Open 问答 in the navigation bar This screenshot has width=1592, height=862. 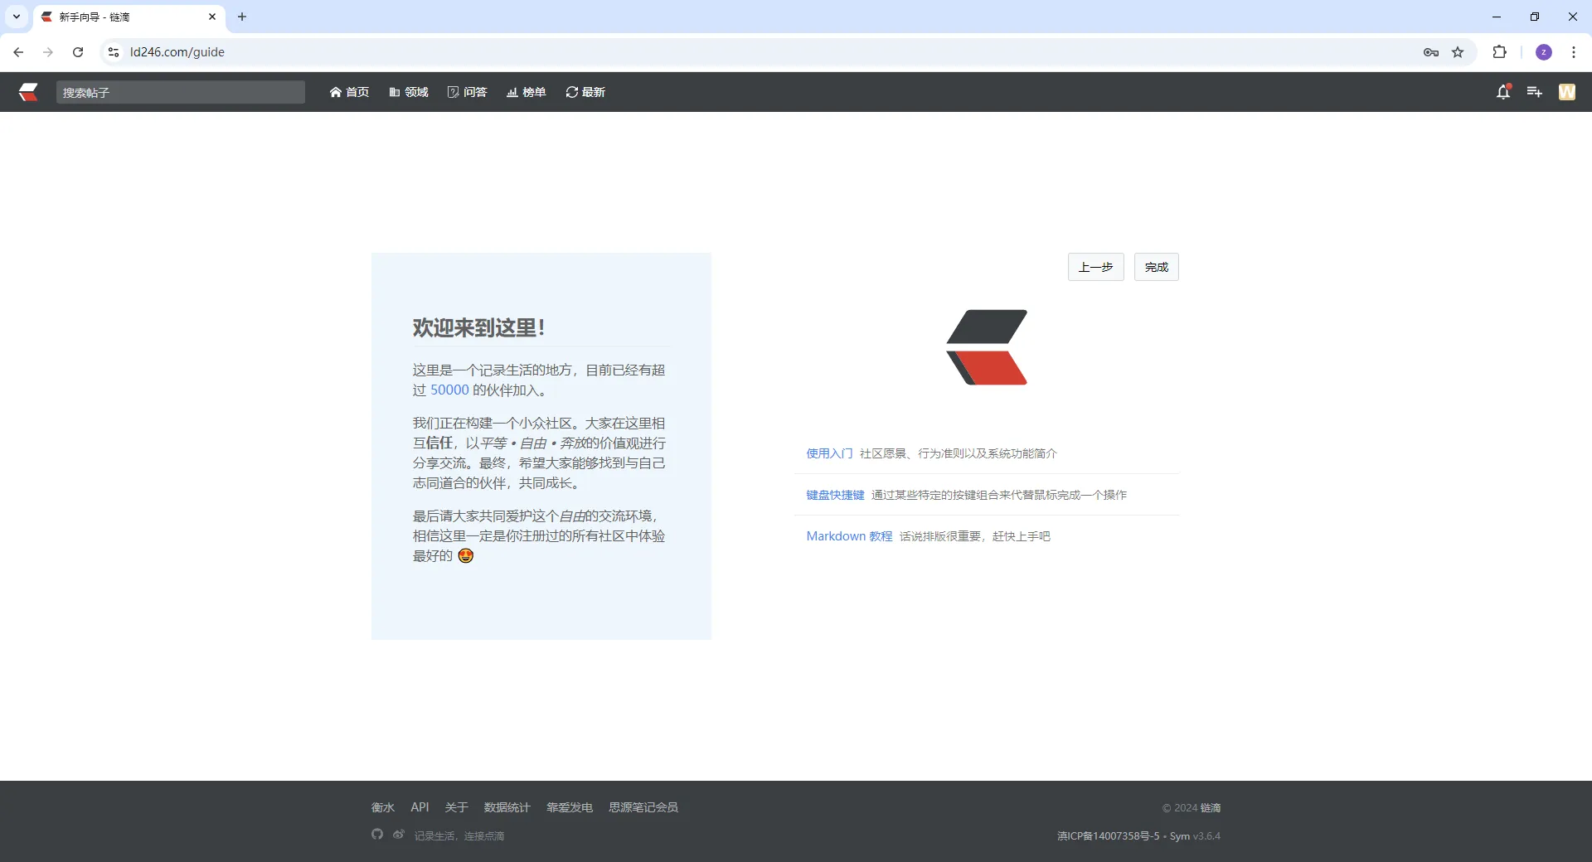468,92
